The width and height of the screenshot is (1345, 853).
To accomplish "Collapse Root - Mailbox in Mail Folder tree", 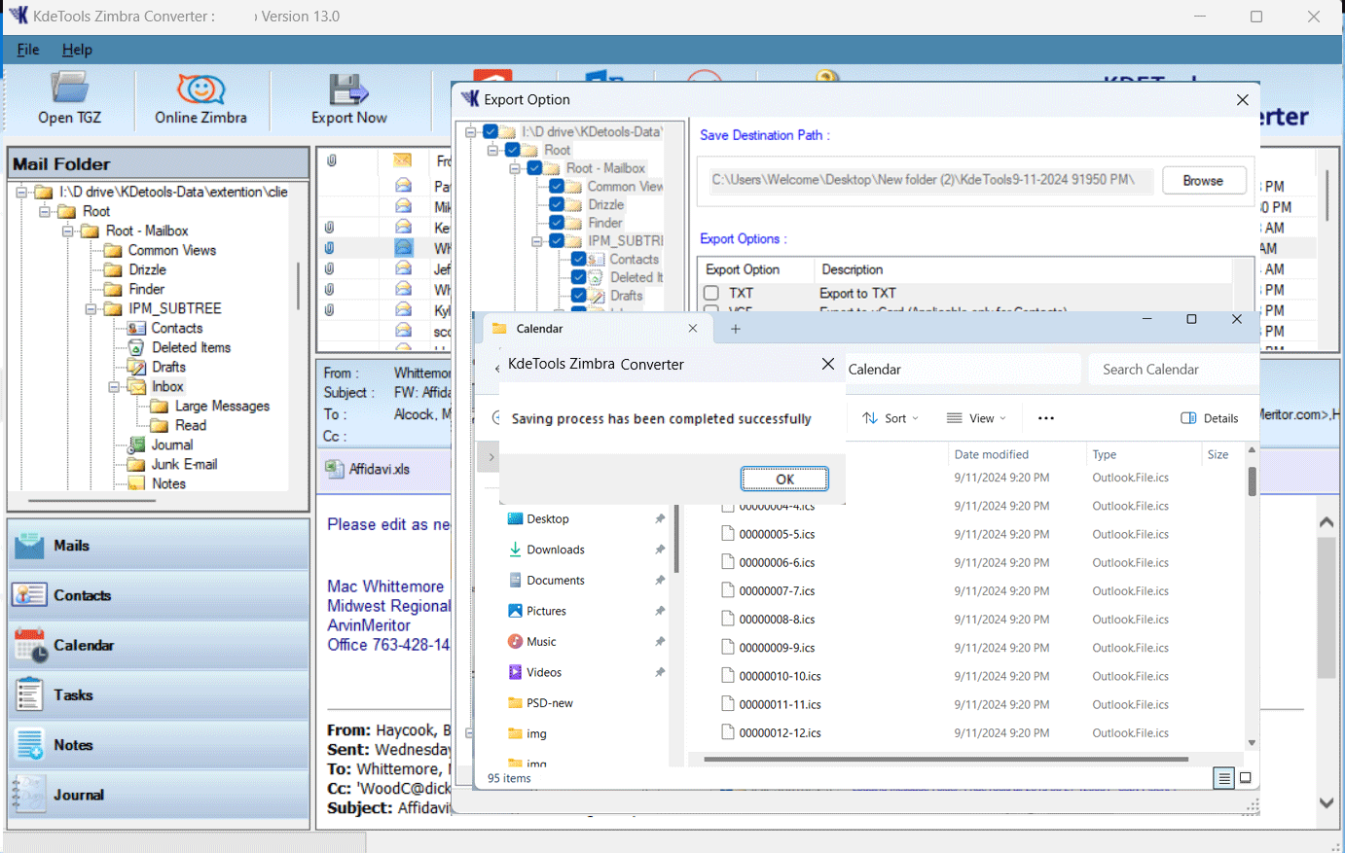I will pos(68,231).
